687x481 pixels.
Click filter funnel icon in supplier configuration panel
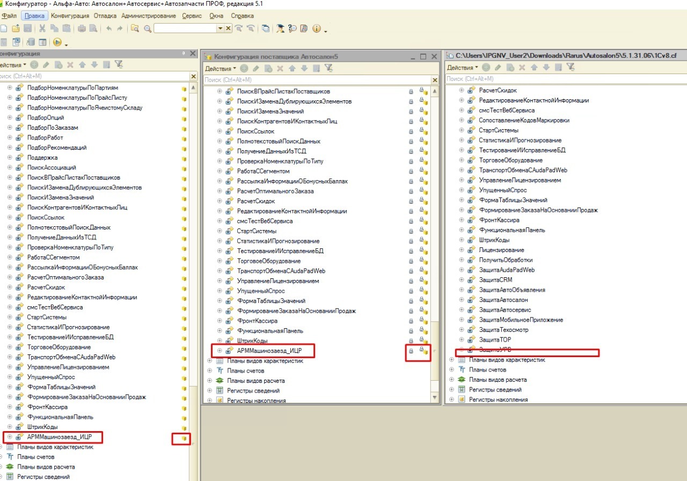click(328, 68)
